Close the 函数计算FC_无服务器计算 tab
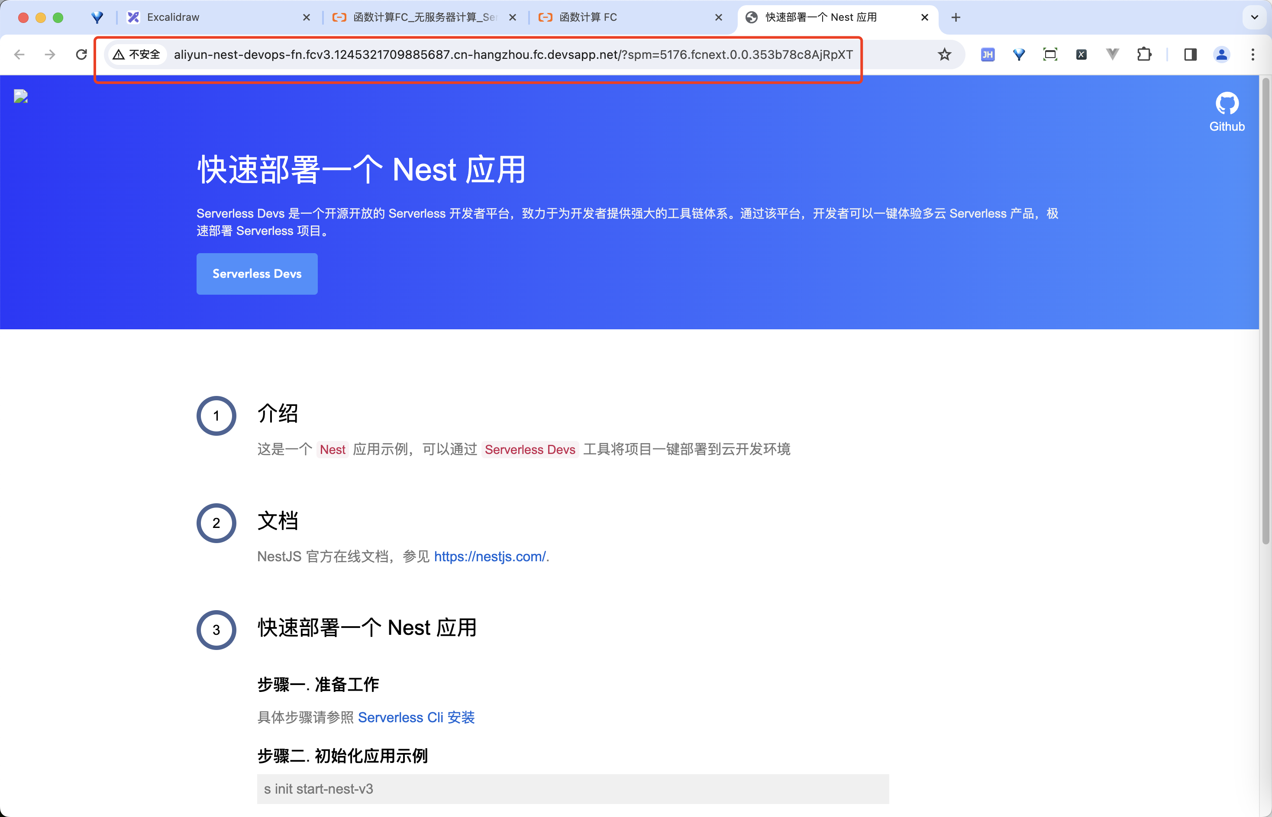 click(x=513, y=17)
